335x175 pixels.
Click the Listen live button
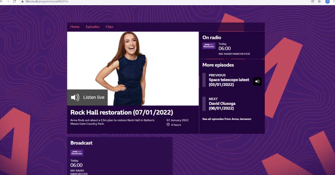(87, 97)
